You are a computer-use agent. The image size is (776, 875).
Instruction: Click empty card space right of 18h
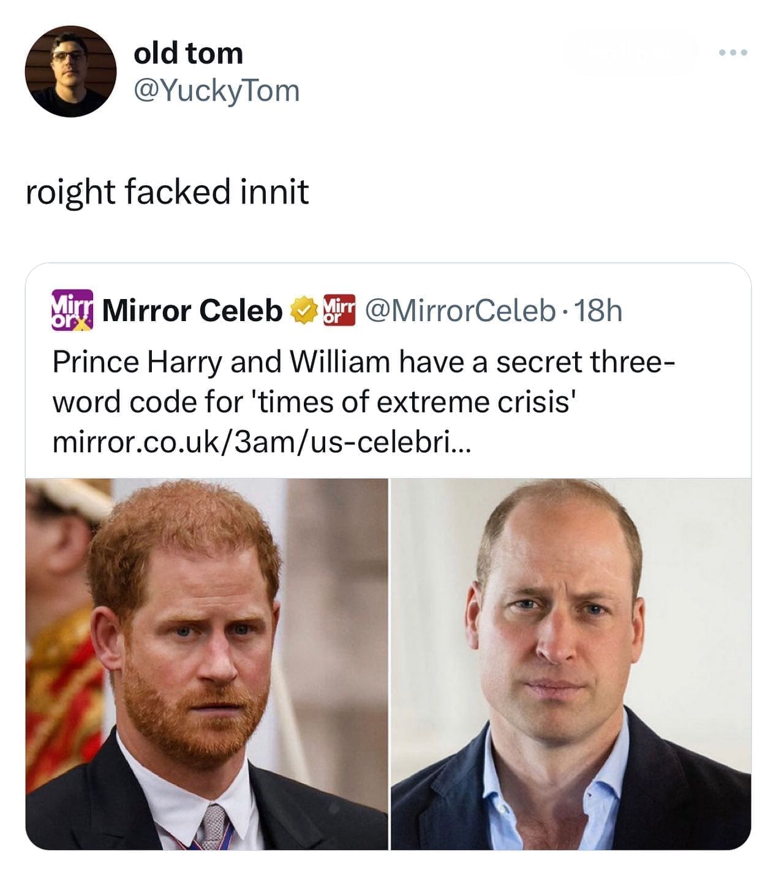pyautogui.click(x=686, y=311)
